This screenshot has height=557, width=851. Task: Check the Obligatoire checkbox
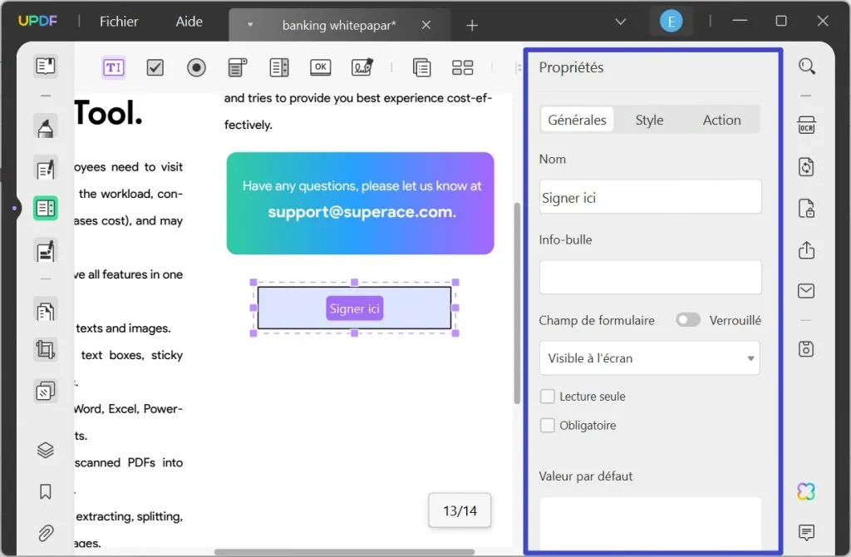point(548,425)
